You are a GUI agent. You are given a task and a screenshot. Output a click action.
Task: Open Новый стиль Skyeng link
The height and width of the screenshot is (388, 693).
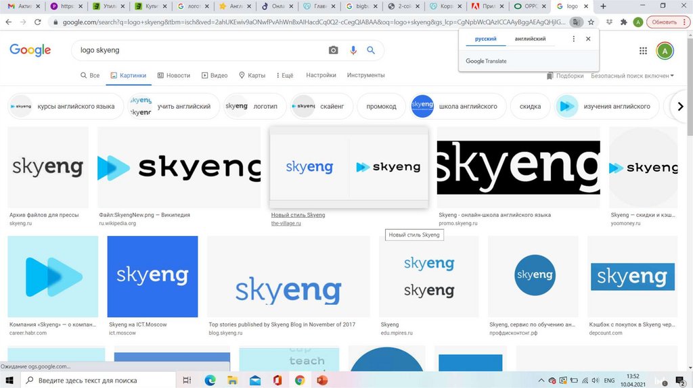point(298,215)
